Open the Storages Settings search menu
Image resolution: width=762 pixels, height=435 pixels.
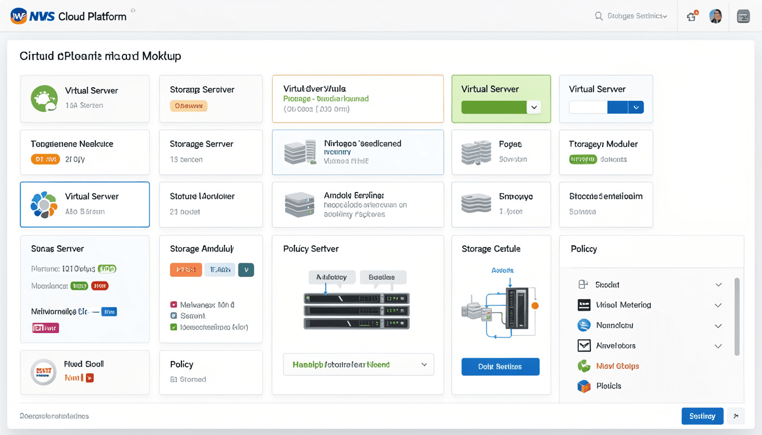click(x=631, y=16)
